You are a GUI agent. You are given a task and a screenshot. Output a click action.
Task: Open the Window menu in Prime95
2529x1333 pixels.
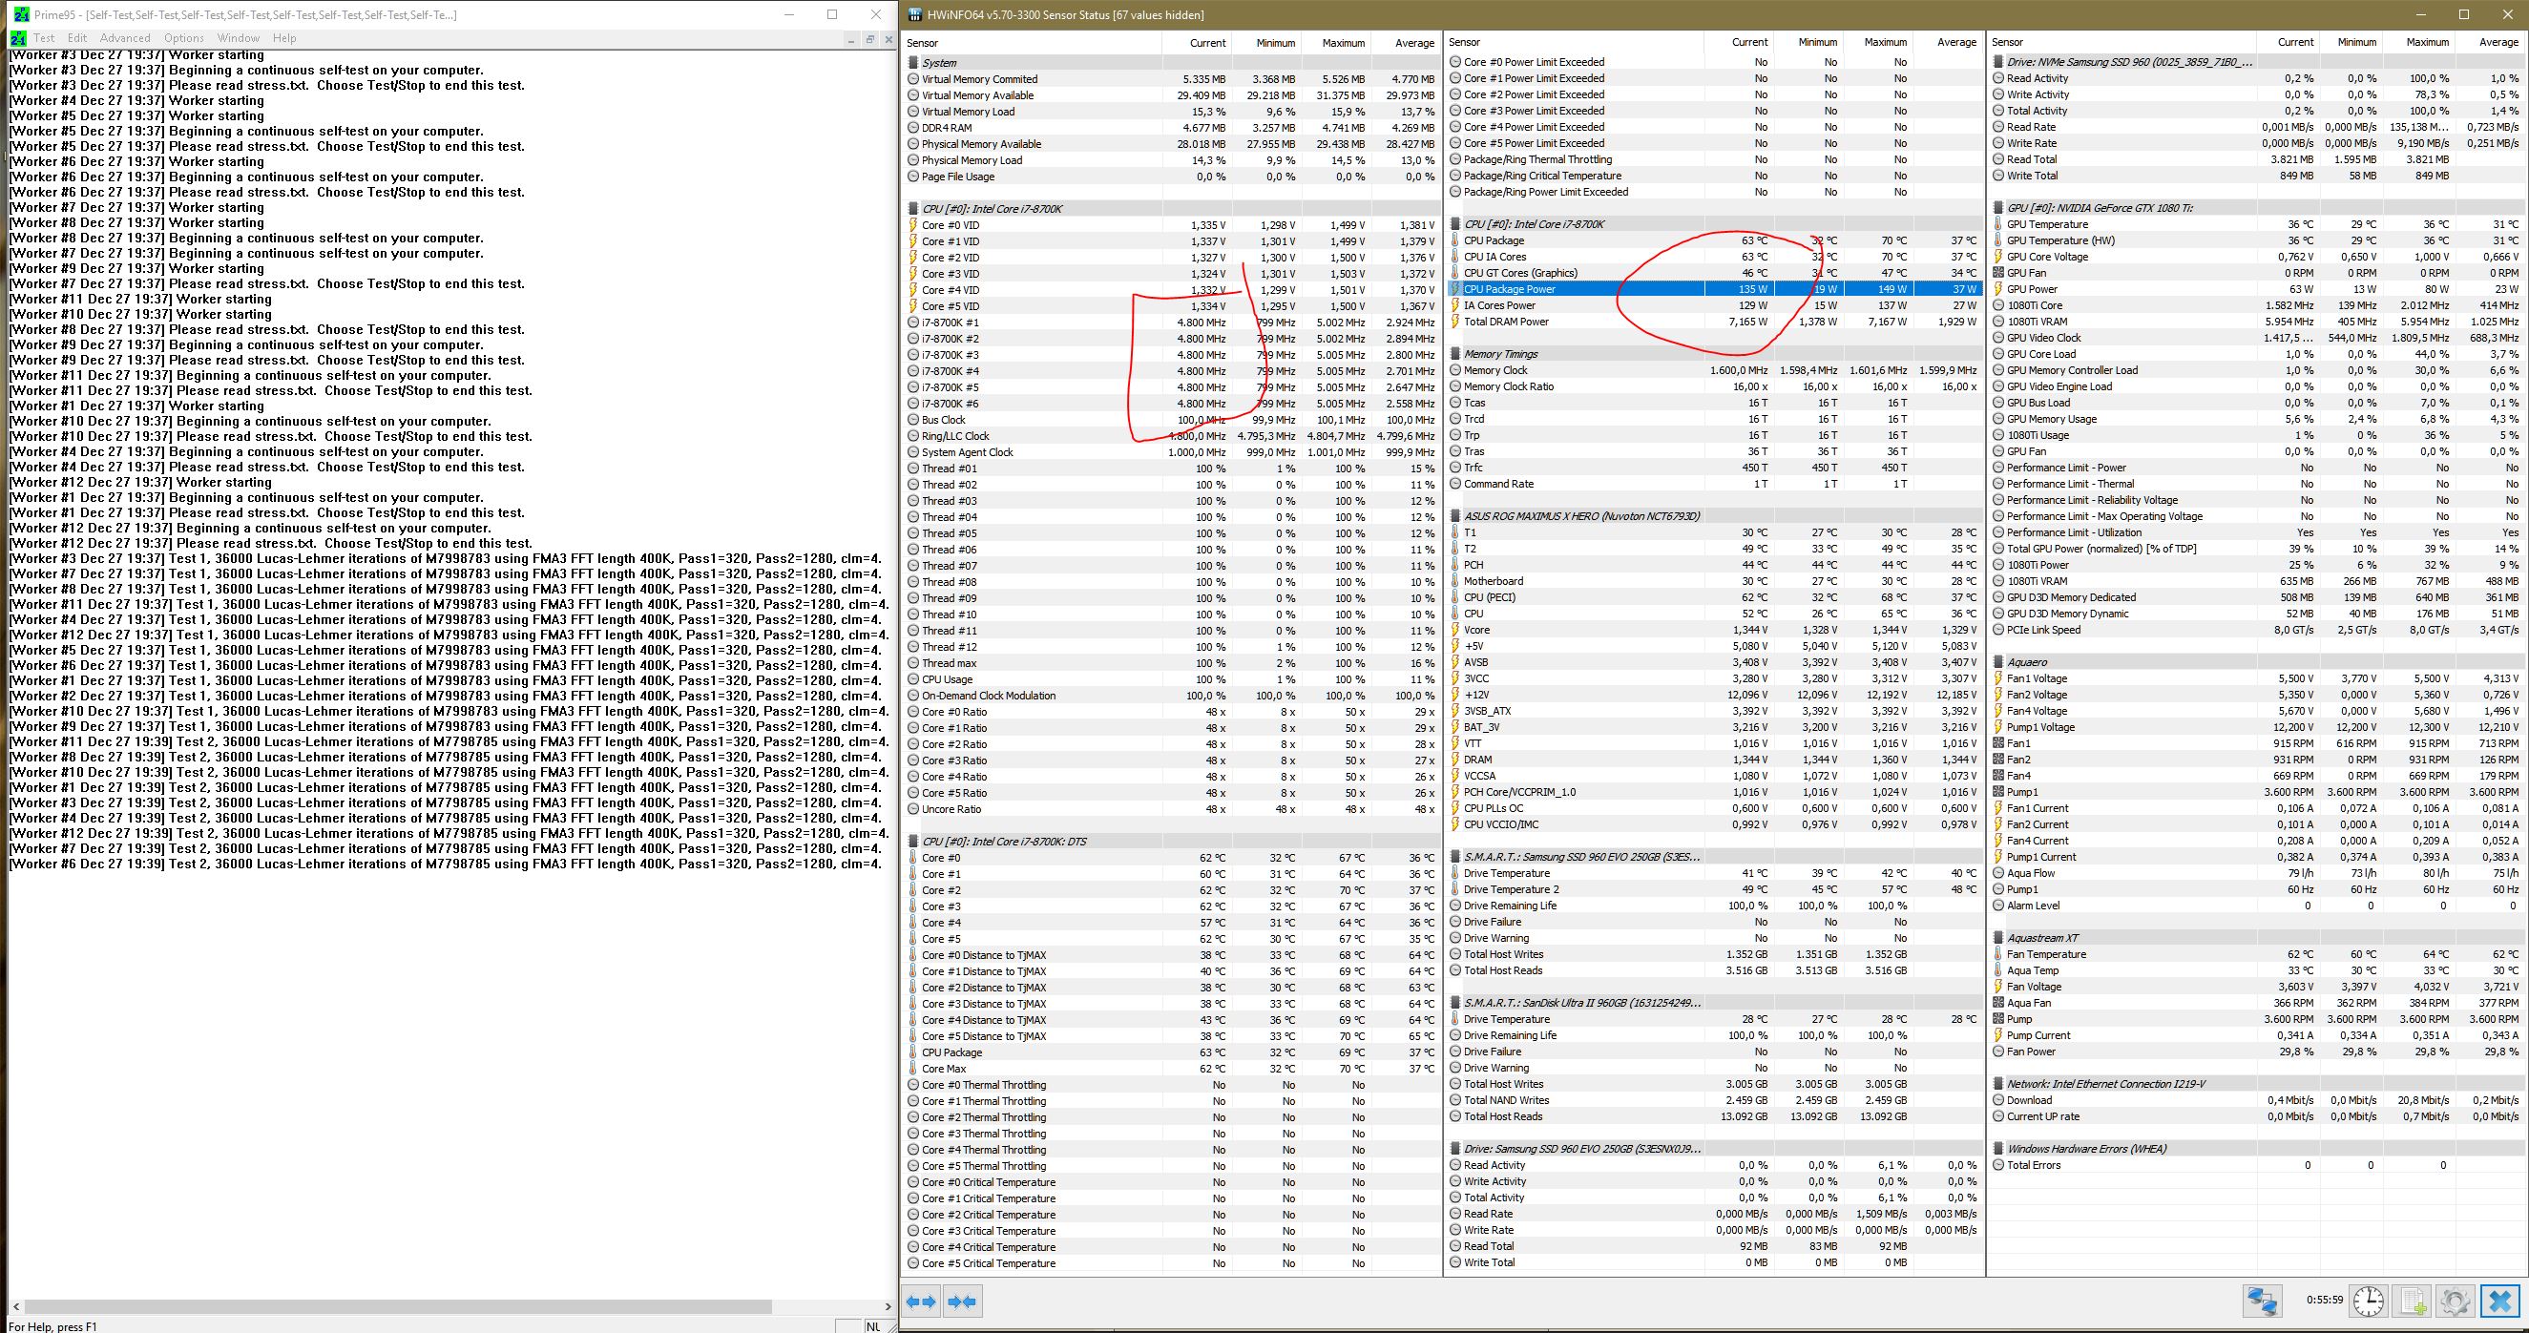[238, 38]
